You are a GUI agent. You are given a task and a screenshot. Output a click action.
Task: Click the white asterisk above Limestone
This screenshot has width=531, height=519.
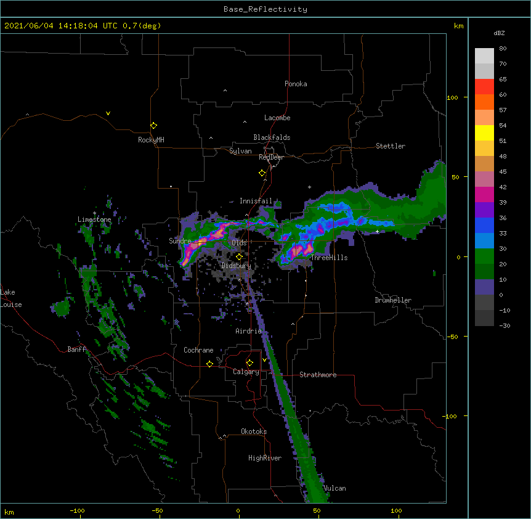click(x=94, y=213)
